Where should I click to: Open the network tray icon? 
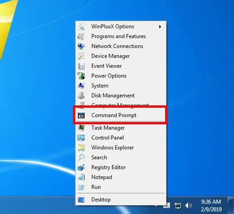[x=178, y=205]
